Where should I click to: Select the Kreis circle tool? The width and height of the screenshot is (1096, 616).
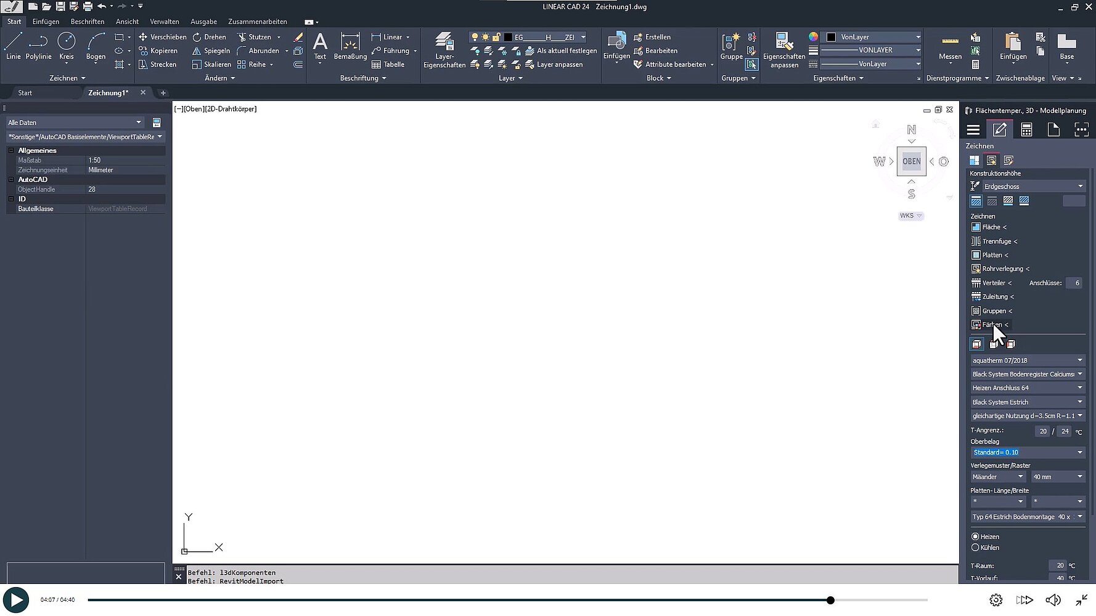pyautogui.click(x=66, y=46)
